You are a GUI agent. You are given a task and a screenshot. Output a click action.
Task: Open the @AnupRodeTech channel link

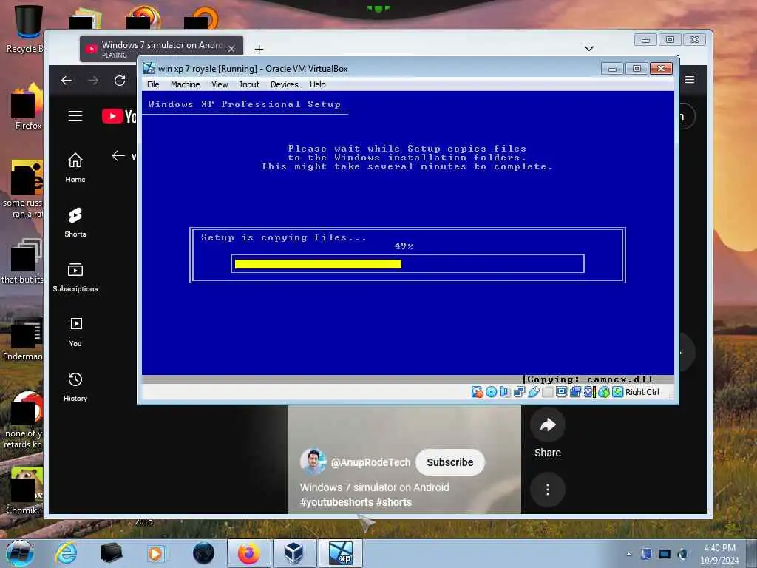pos(371,462)
